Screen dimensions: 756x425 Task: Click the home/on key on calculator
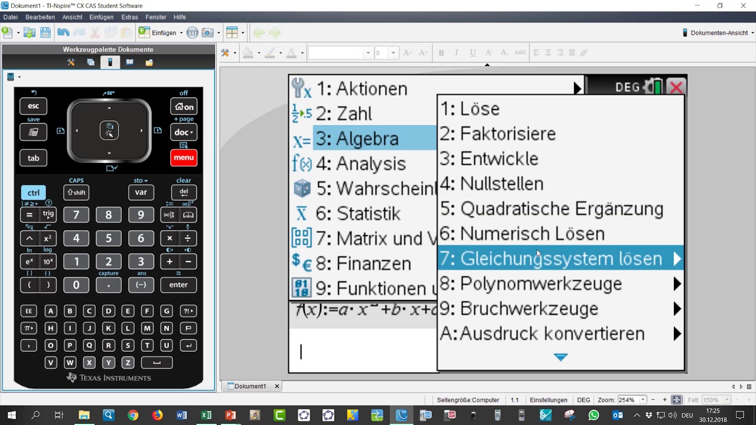(184, 106)
